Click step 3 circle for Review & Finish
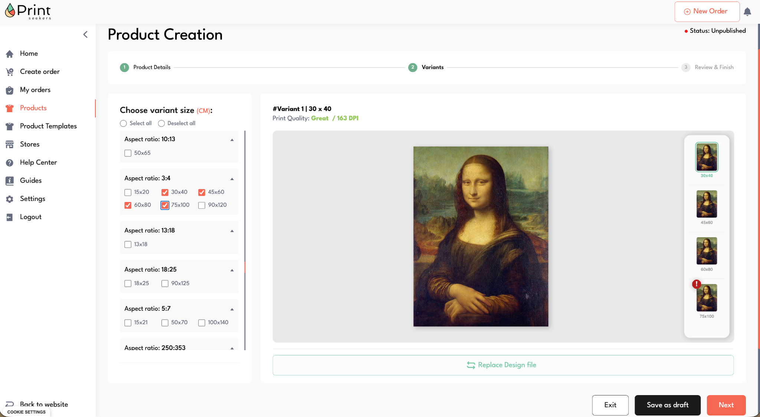Viewport: 760px width, 417px height. coord(686,67)
